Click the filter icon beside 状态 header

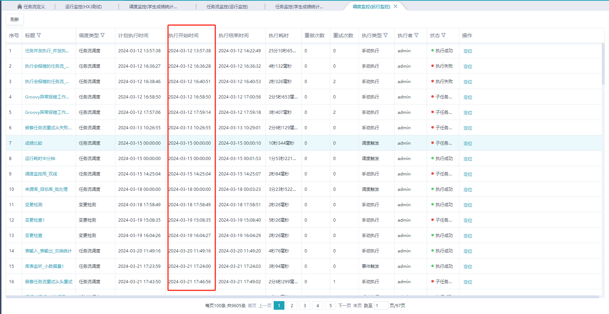pos(443,35)
